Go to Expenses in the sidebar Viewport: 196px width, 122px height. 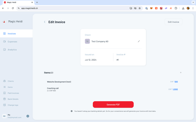(12, 41)
